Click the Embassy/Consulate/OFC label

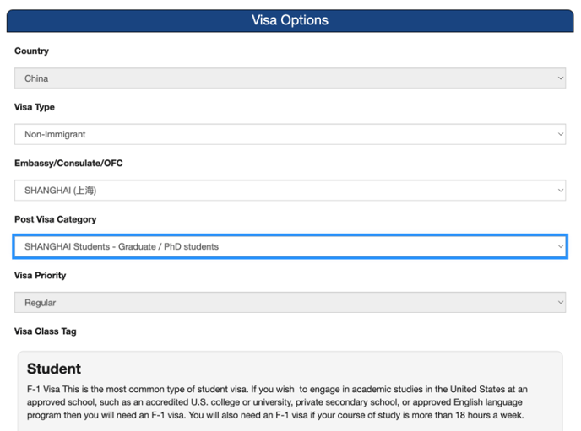(x=68, y=163)
